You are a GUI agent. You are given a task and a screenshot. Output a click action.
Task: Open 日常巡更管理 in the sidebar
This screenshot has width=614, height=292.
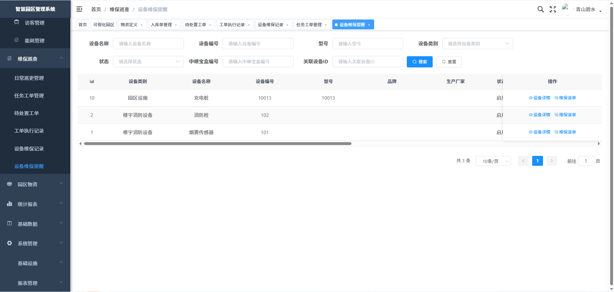(x=29, y=78)
